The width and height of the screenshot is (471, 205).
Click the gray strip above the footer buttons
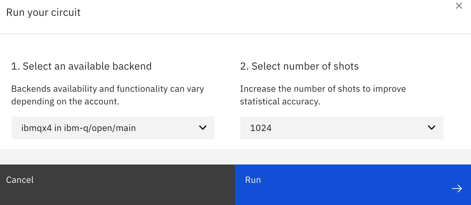point(235,157)
